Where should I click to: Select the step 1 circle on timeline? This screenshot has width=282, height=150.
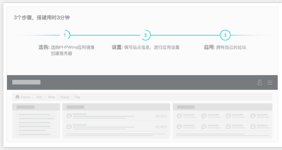tap(65, 35)
